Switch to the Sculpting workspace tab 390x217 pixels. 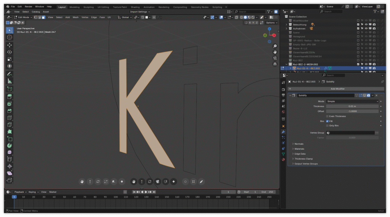pos(88,7)
